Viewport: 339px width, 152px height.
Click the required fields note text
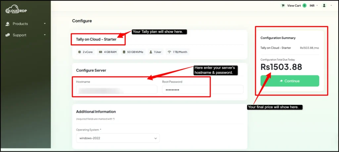point(95,119)
